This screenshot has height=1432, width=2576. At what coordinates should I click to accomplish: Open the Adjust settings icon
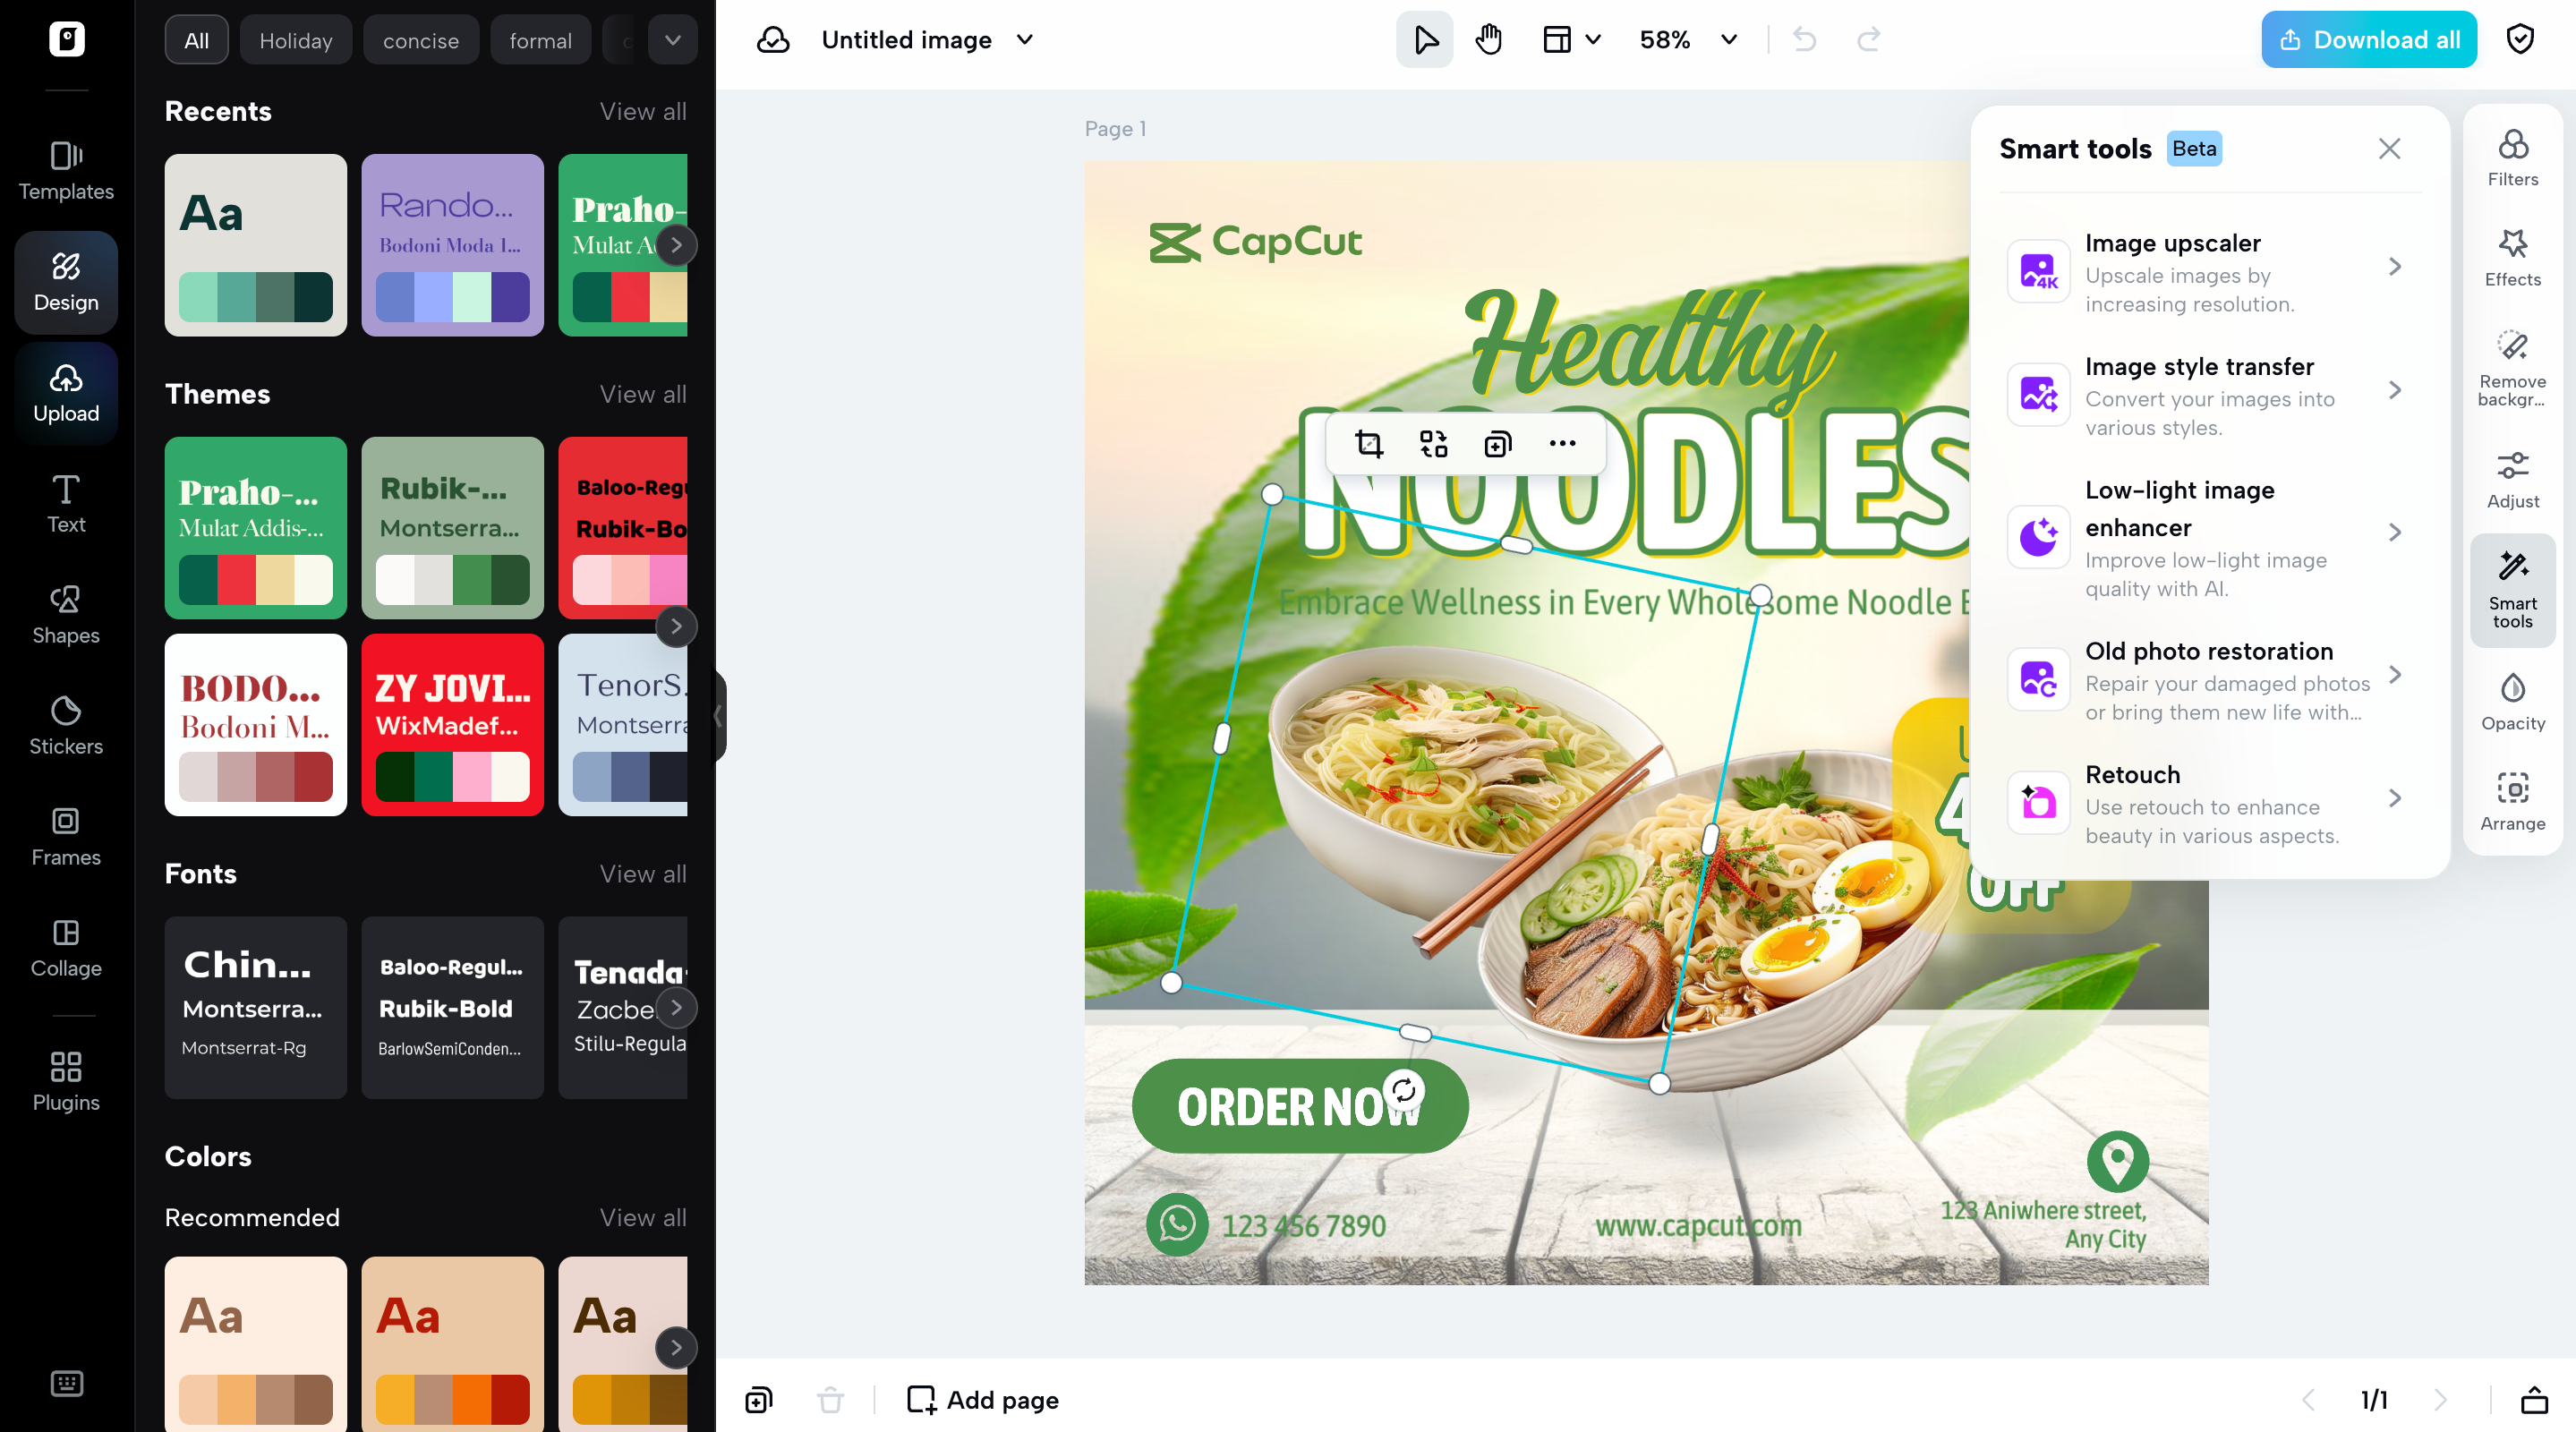click(x=2512, y=480)
